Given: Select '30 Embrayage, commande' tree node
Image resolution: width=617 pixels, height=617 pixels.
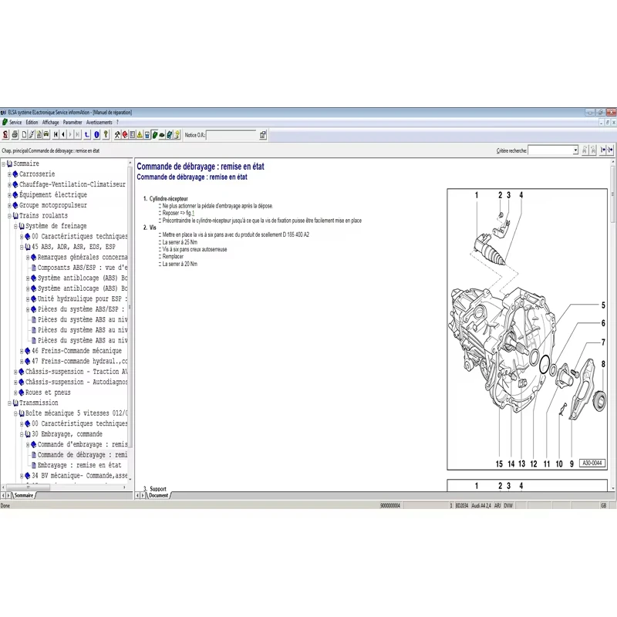Looking at the screenshot, I should 67,434.
